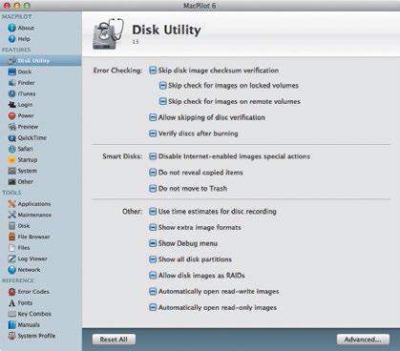Open the Maintenance tool icon
The height and width of the screenshot is (351, 400).
11,215
